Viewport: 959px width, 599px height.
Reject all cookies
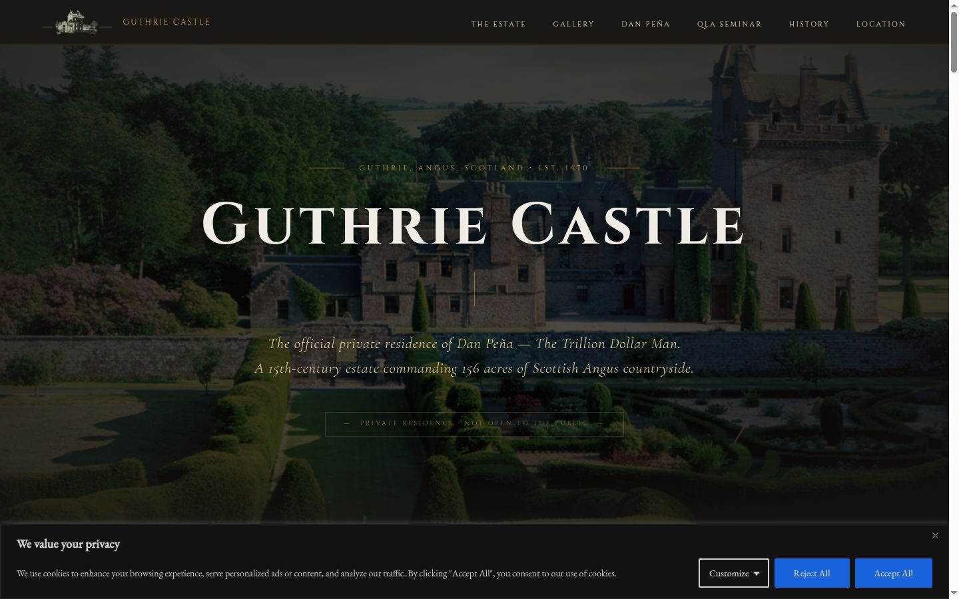pos(812,573)
